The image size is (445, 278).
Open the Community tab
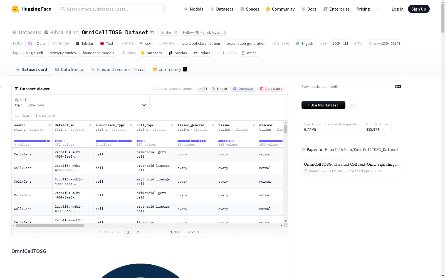click(170, 69)
